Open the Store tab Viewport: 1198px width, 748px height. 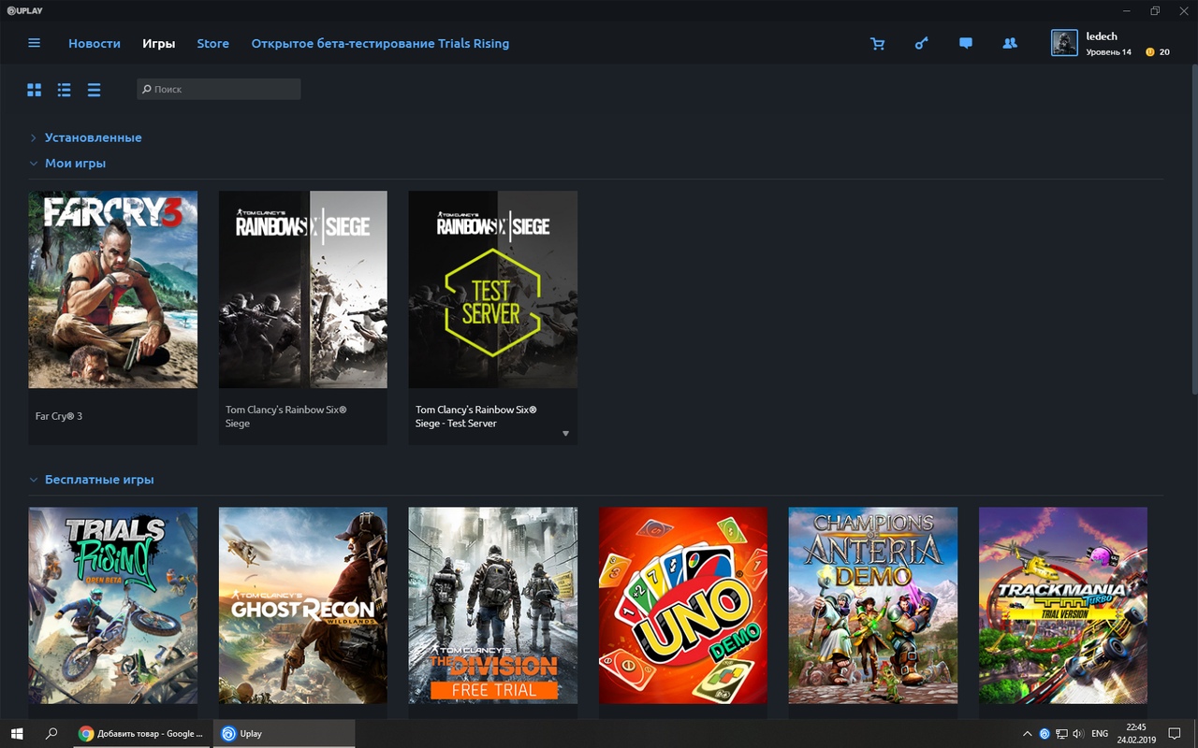[212, 44]
